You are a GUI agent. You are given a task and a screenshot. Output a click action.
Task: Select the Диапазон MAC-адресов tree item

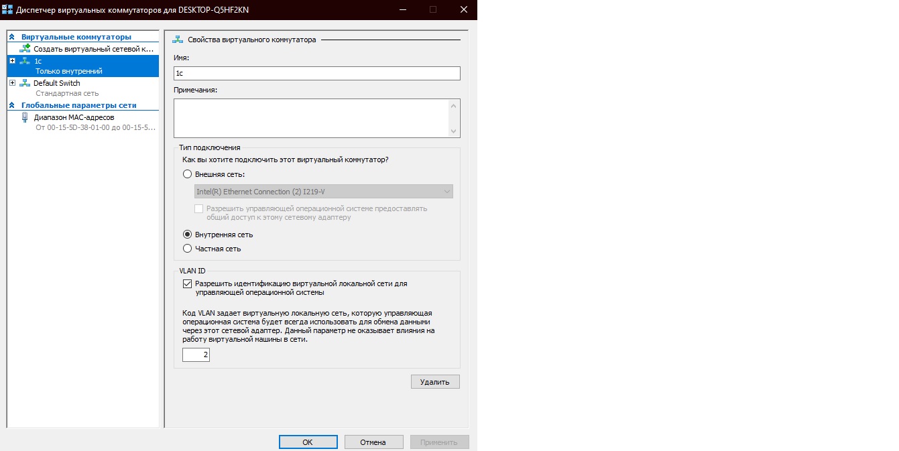(74, 117)
